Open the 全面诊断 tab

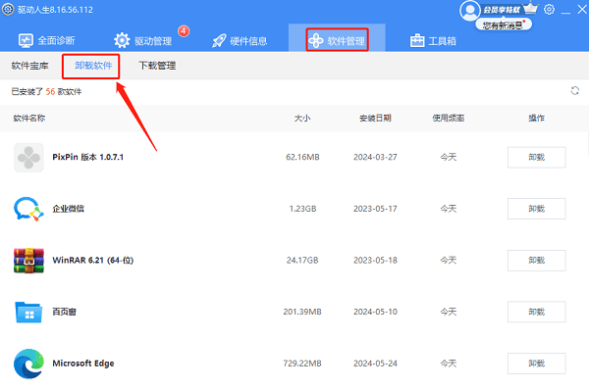coord(47,40)
